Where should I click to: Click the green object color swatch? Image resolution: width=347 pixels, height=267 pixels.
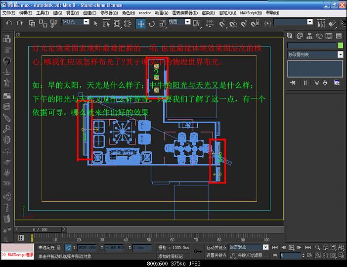coord(340,45)
